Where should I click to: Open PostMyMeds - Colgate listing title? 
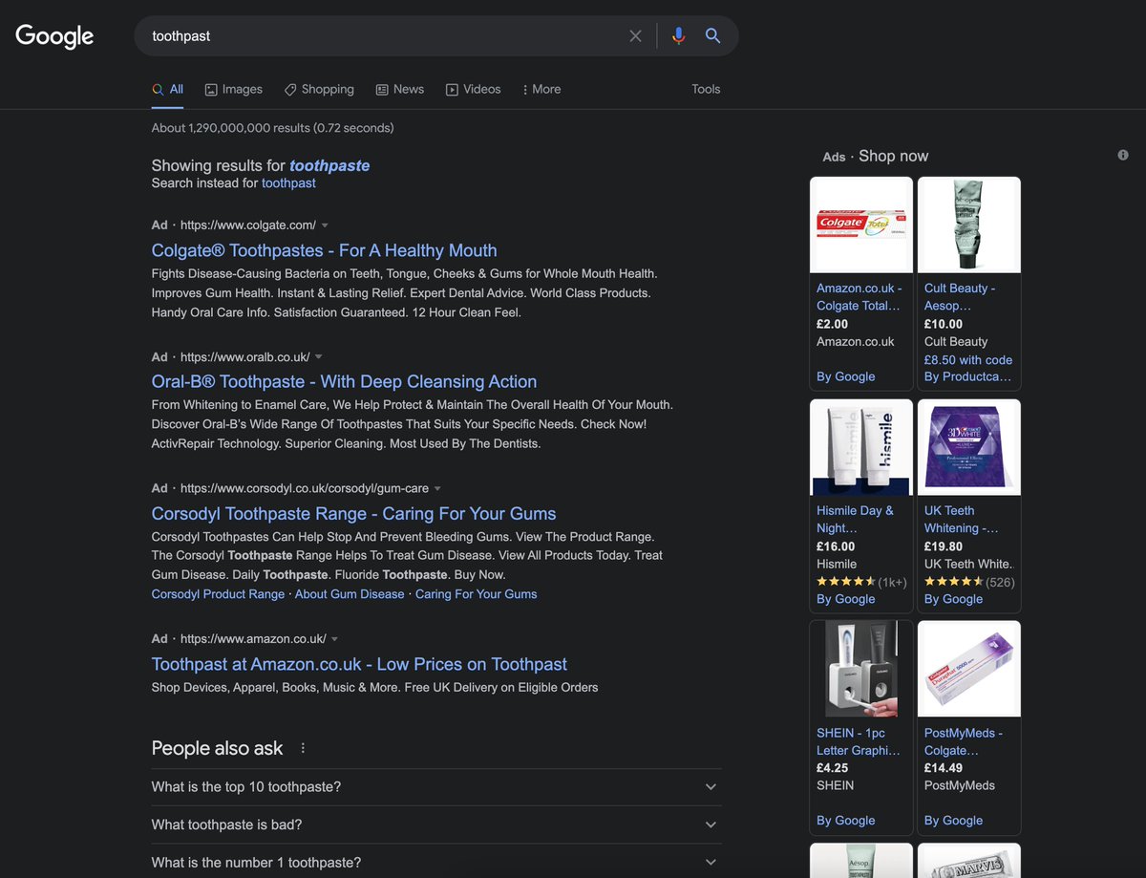964,741
